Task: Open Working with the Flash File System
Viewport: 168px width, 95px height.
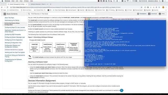Action: pos(15,52)
